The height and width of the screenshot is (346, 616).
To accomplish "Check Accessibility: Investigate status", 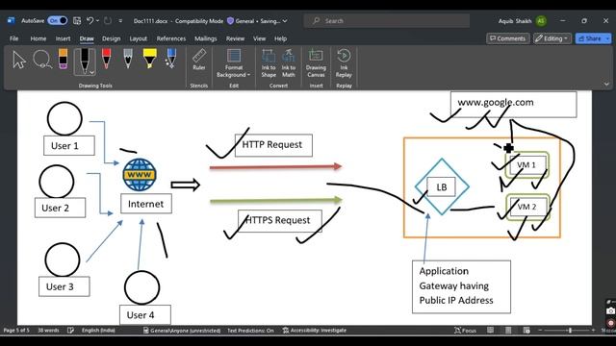I will 315,331.
